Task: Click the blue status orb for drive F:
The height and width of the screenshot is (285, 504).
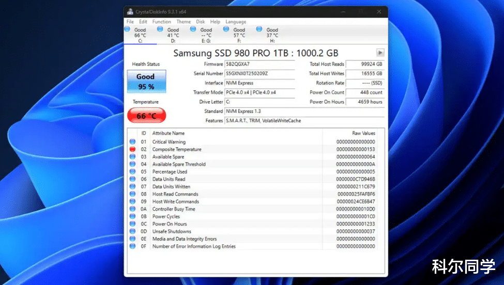Action: (226, 29)
